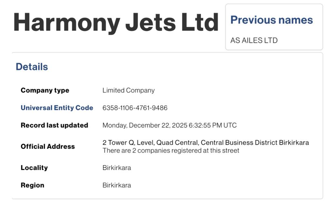Click the Harmony Jets Ltd company title
This screenshot has width=330, height=206.
point(116,23)
